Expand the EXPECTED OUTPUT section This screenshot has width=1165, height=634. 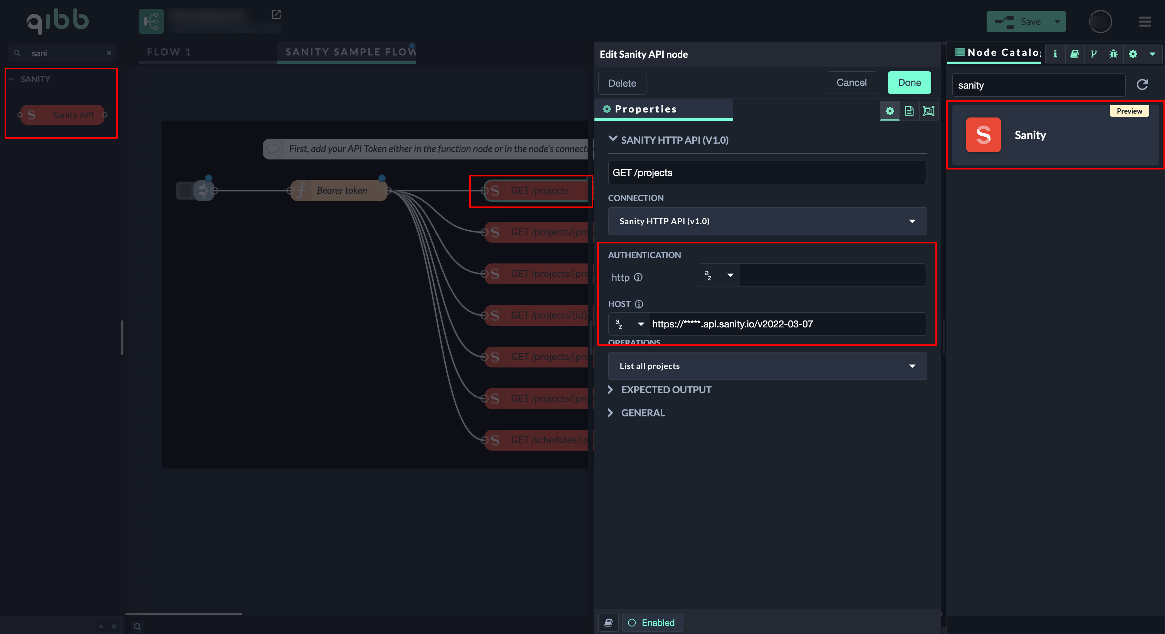(x=666, y=390)
